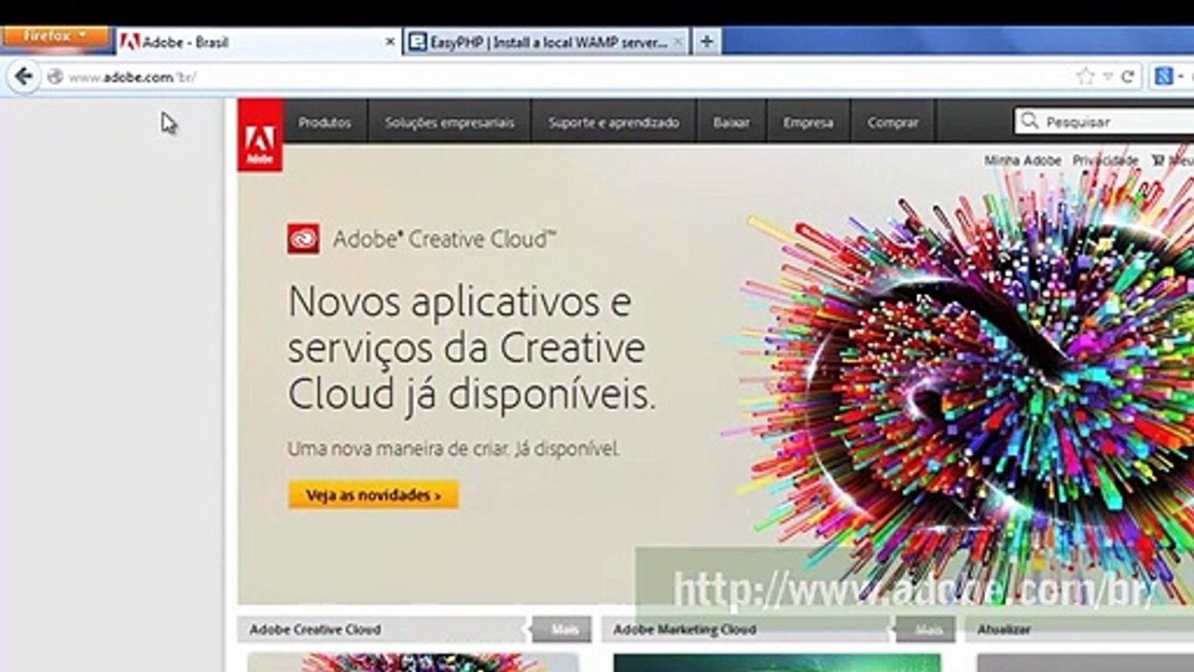The height and width of the screenshot is (672, 1194).
Task: Open the orange Firefox menu button
Action: click(x=54, y=36)
